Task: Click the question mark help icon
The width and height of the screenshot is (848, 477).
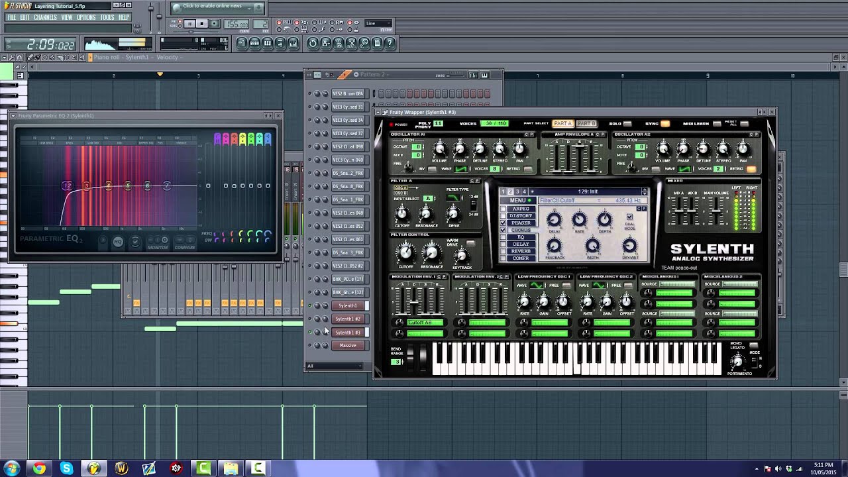Action: pyautogui.click(x=390, y=43)
